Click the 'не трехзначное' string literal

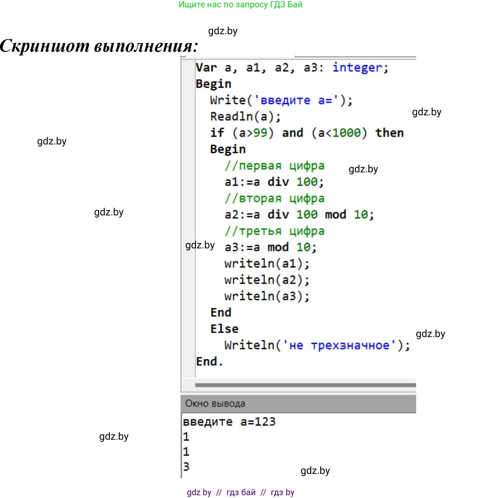point(339,345)
